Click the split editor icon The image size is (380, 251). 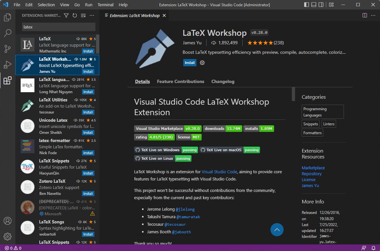click(365, 15)
